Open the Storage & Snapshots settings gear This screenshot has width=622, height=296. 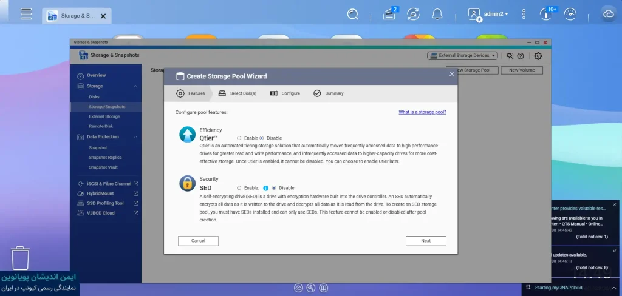pyautogui.click(x=538, y=56)
